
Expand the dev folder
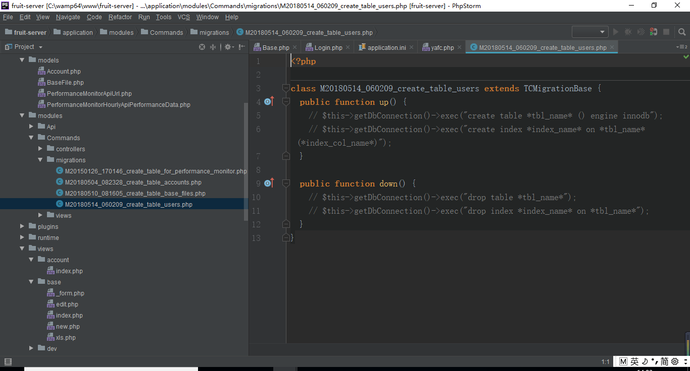pos(31,348)
